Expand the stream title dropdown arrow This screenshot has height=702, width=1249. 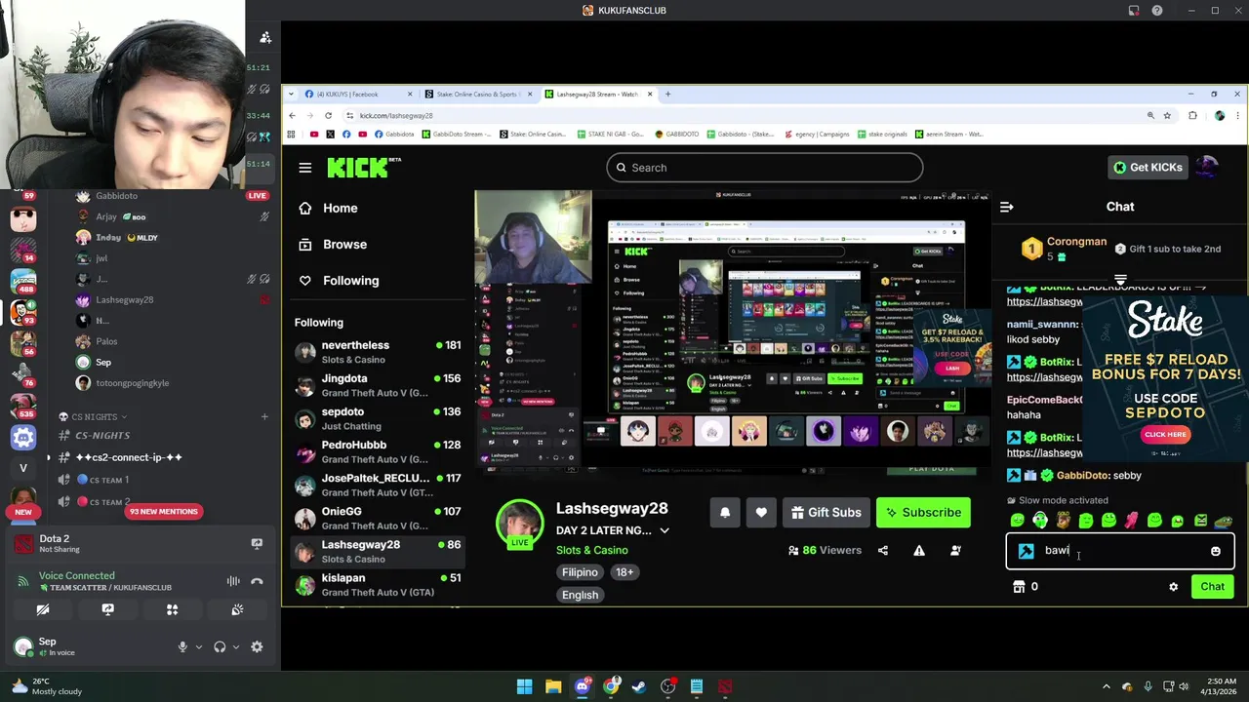pyautogui.click(x=665, y=531)
